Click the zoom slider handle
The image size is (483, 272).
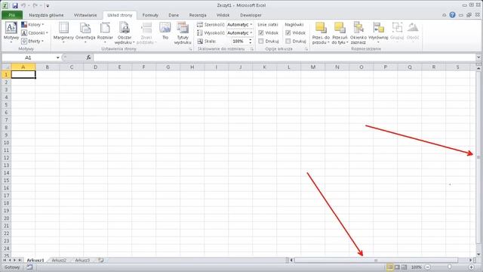(x=450, y=267)
